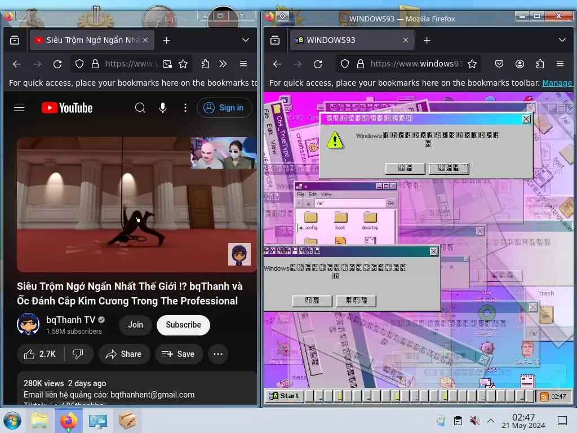Subscribe to bqThanh TV
This screenshot has width=577, height=433.
pos(183,325)
